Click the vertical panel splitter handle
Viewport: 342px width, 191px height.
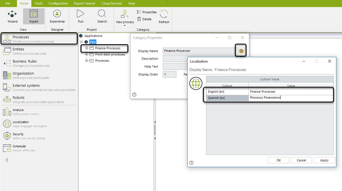155,130
